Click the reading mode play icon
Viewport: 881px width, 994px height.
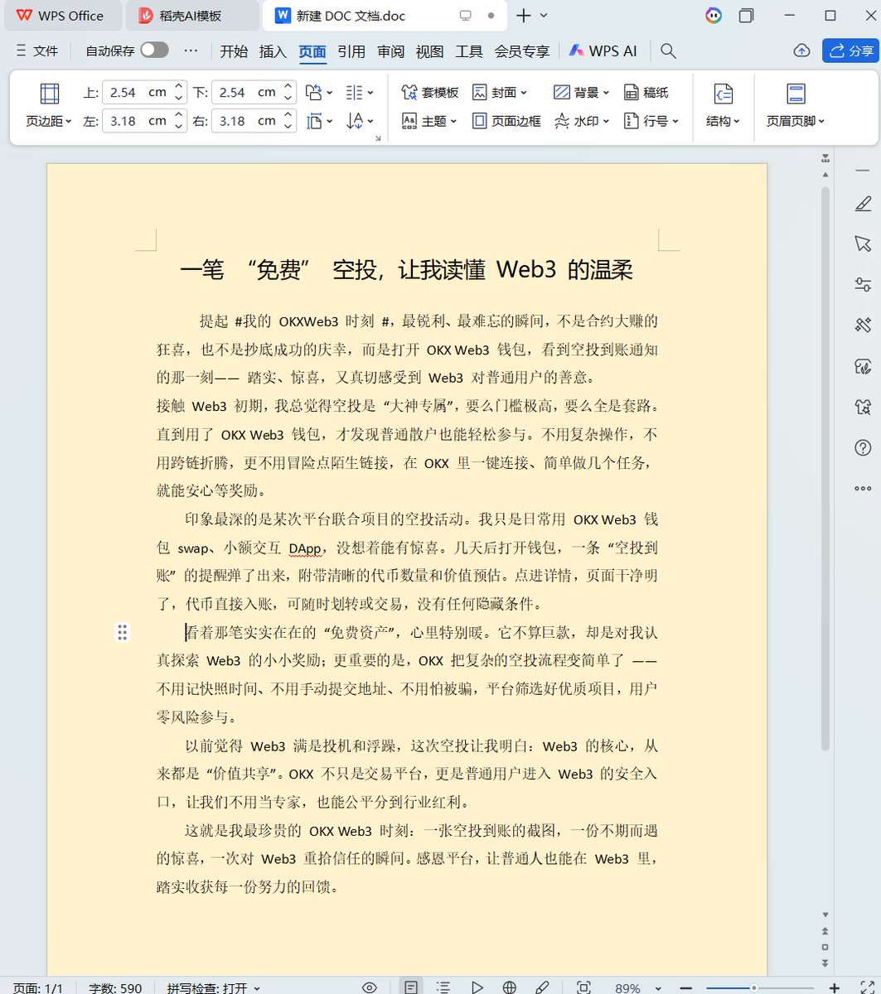point(477,987)
